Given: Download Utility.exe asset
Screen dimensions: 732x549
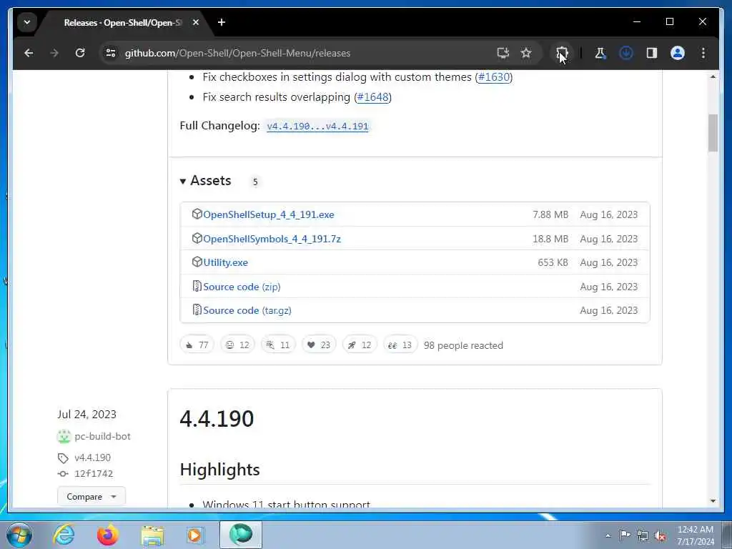Looking at the screenshot, I should pyautogui.click(x=225, y=262).
